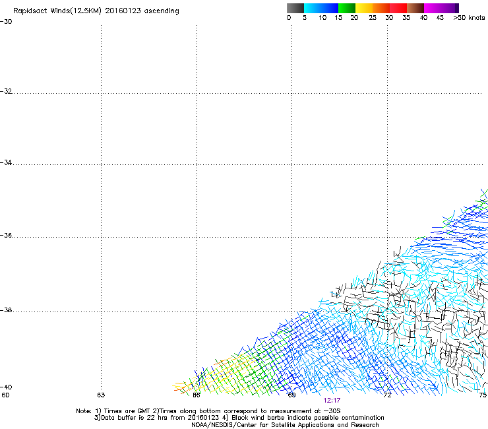
Task: Click the legend value '10'
Action: point(322,18)
